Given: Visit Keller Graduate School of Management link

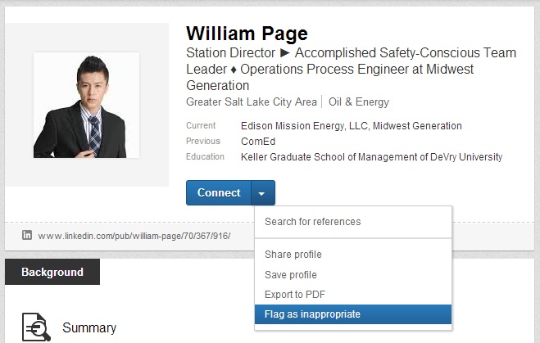Looking at the screenshot, I should click(371, 157).
